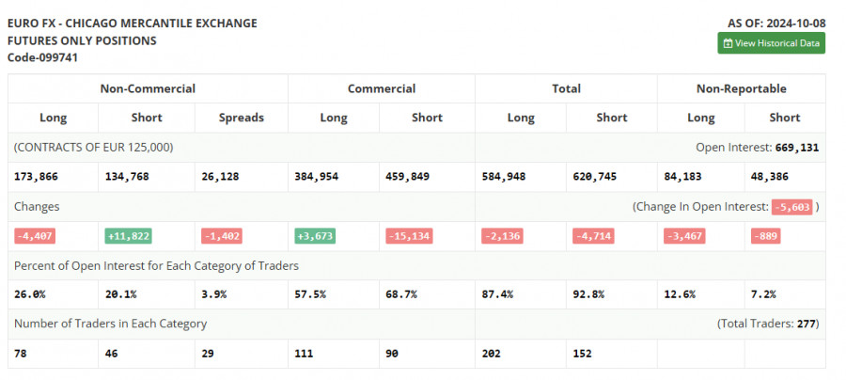
Task: Click Number of Traders in Each Category label
Action: pos(110,324)
